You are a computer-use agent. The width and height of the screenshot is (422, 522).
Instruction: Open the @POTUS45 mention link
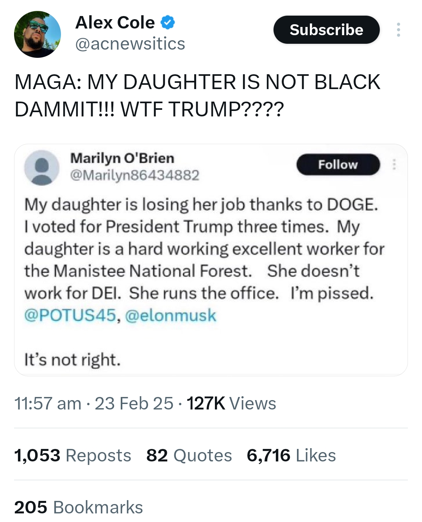[70, 315]
